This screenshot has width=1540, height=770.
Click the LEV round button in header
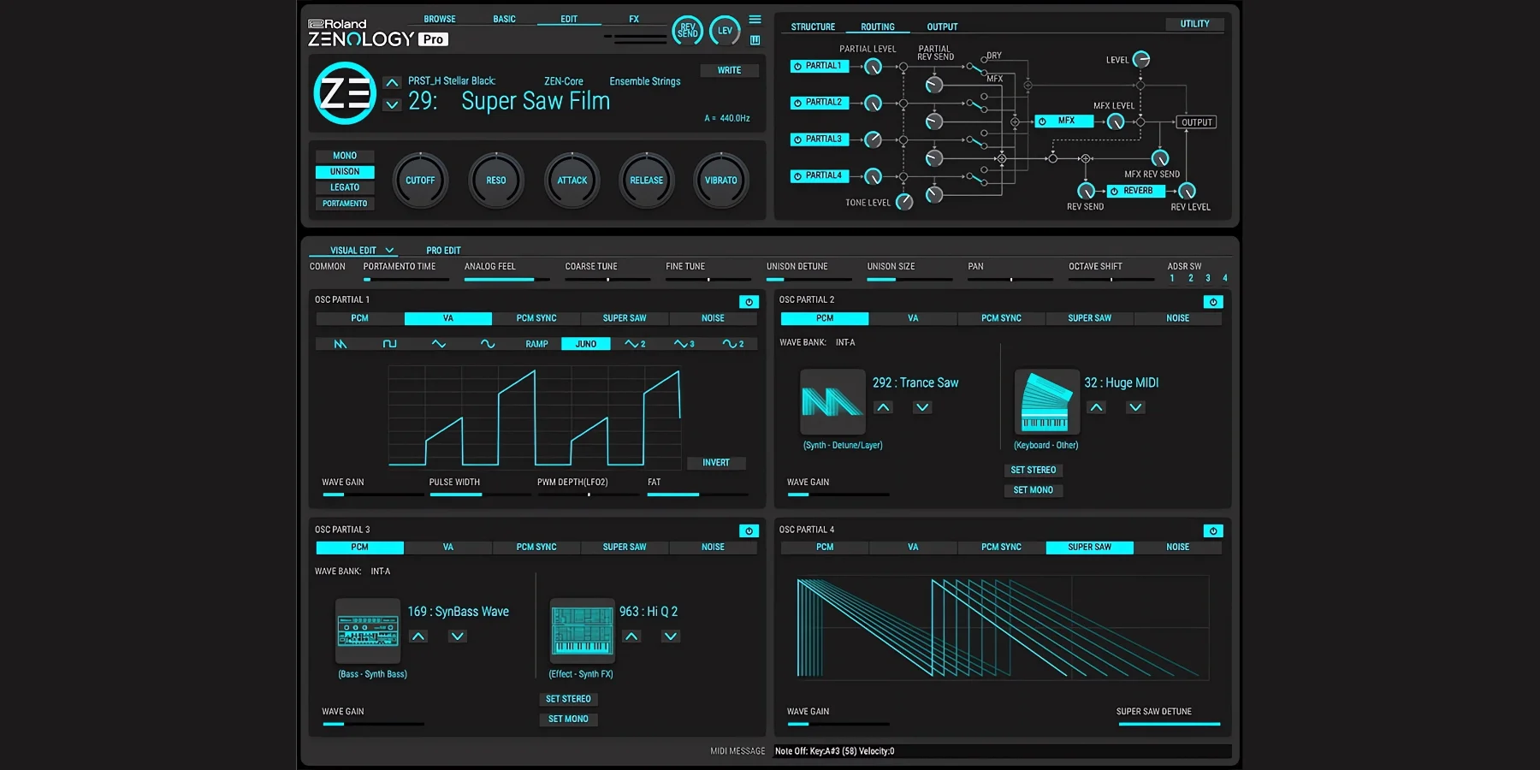click(725, 31)
